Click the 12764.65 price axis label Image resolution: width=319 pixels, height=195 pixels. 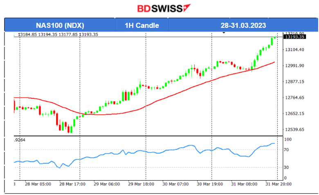click(x=294, y=98)
